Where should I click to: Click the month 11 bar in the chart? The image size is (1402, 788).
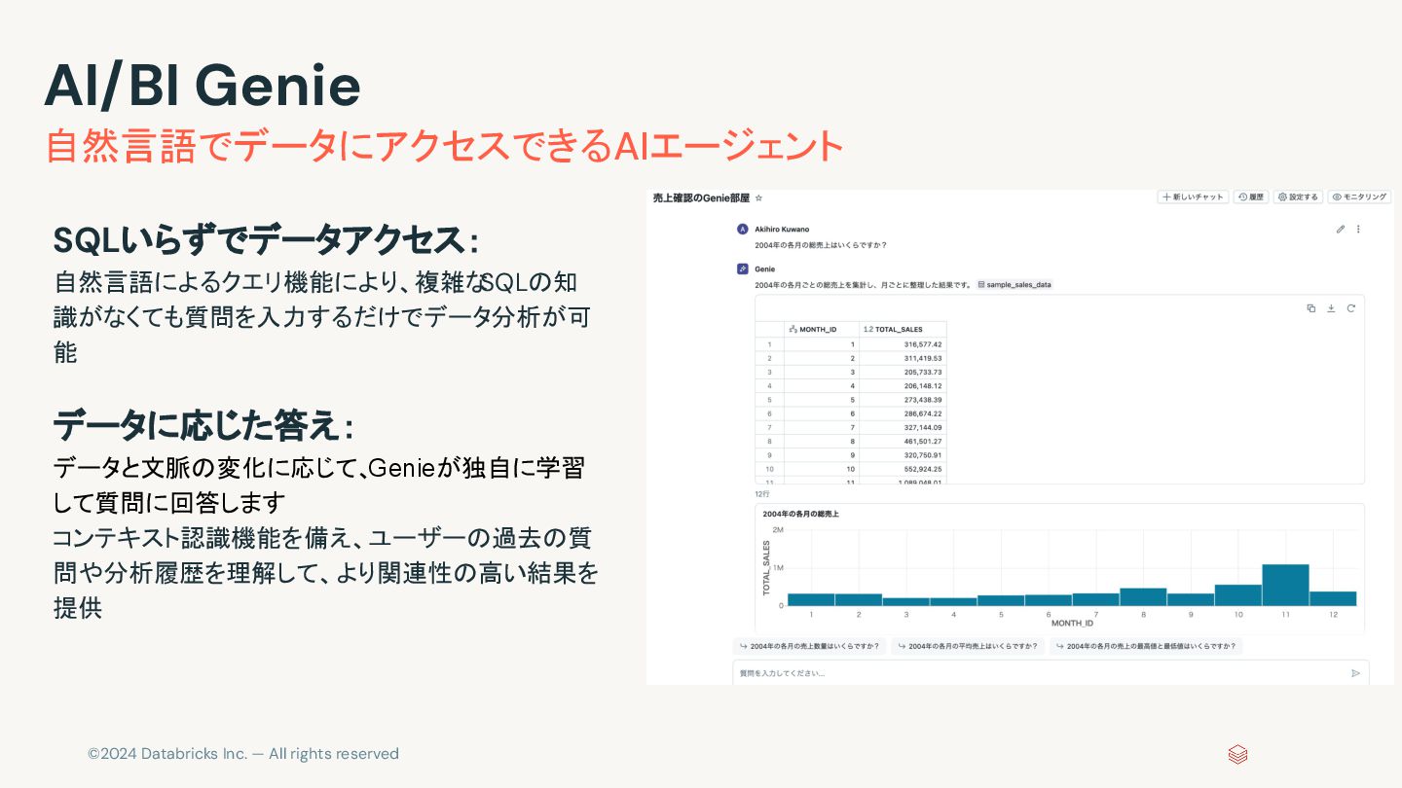point(1285,585)
